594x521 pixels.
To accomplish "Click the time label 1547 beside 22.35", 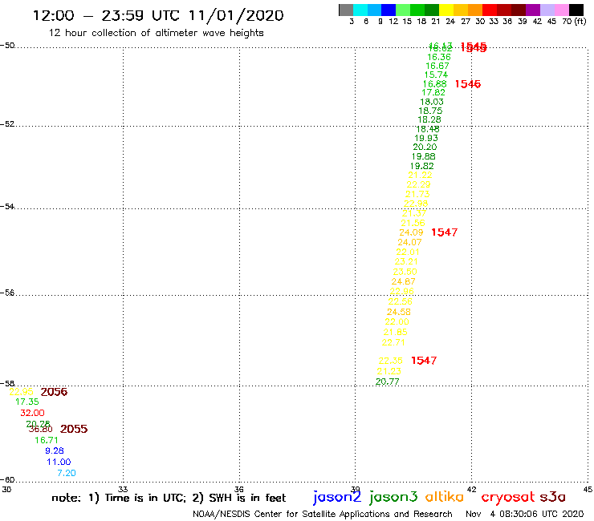I will pos(424,361).
